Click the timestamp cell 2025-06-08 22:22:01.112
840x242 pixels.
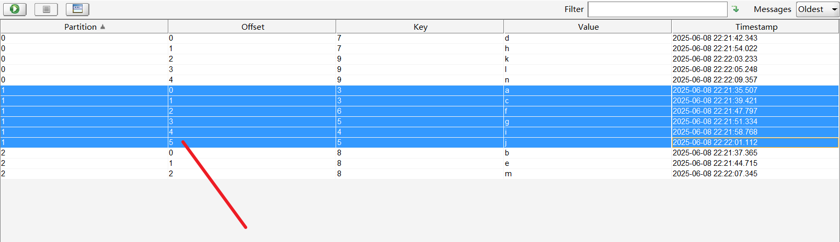(x=715, y=142)
